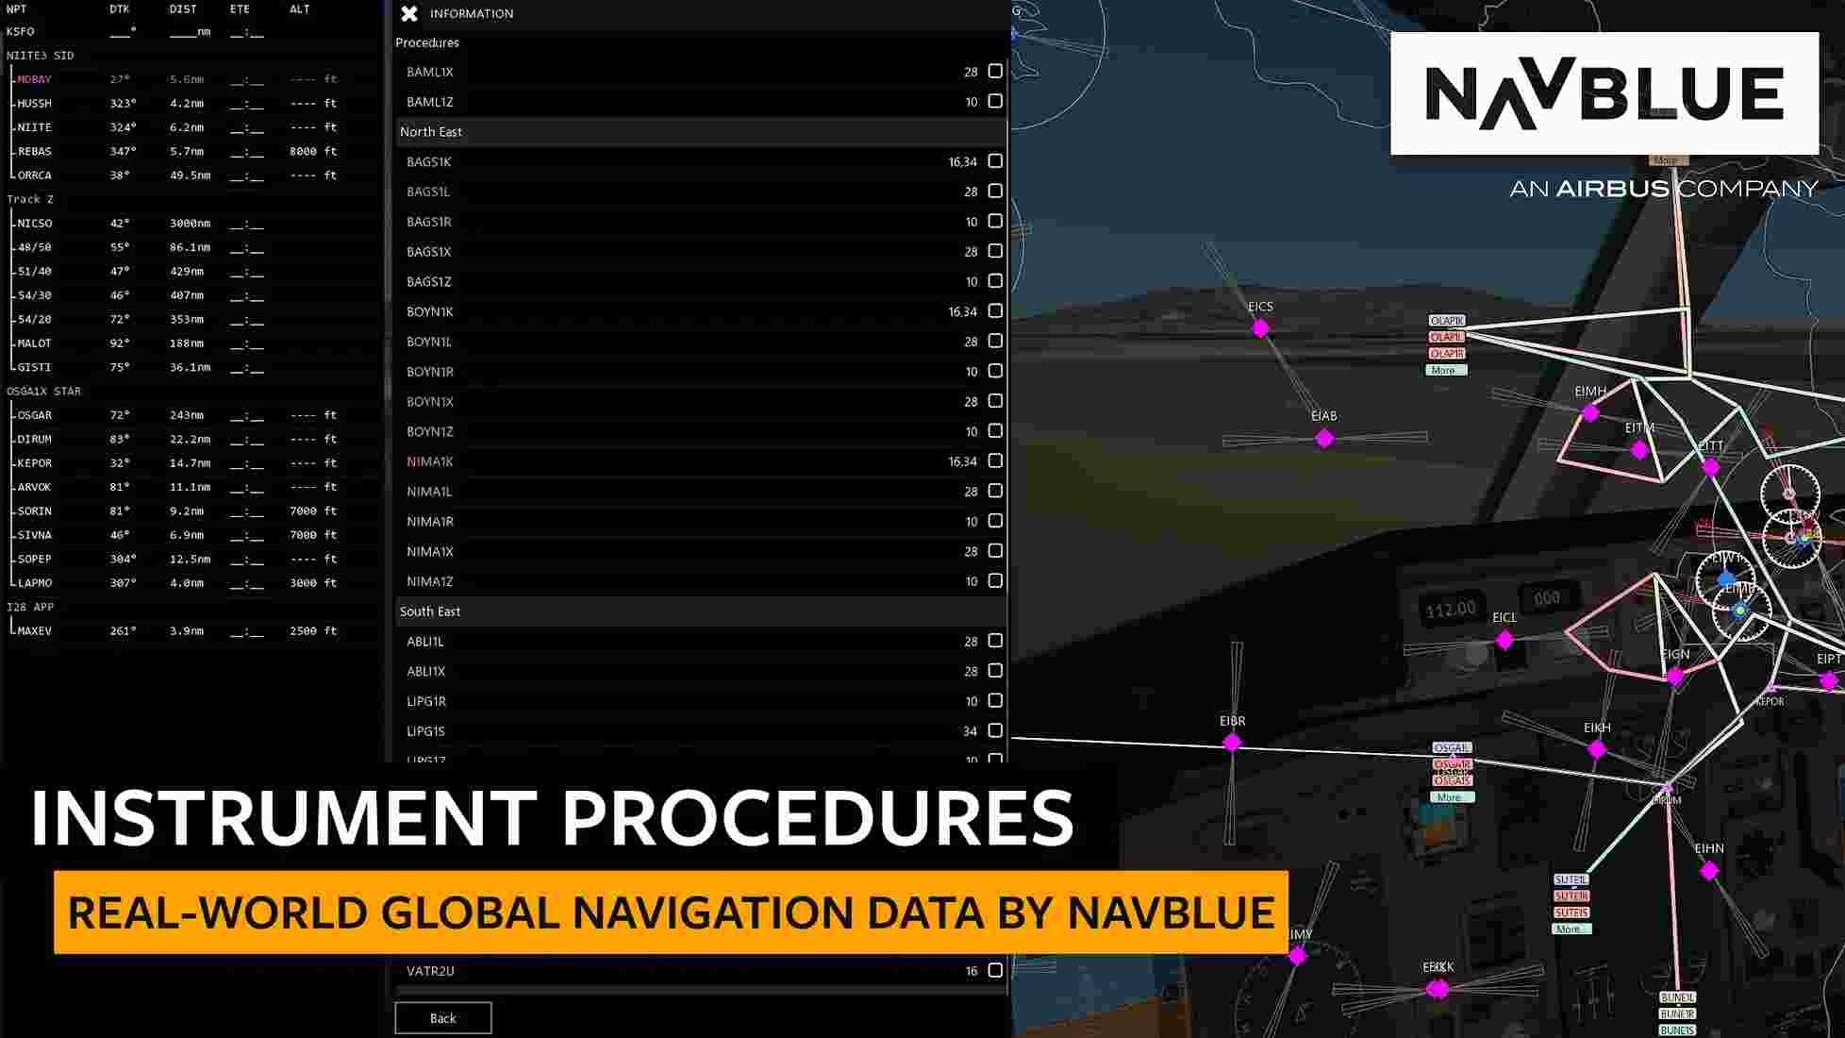Collapse the South East procedures group

pos(701,611)
